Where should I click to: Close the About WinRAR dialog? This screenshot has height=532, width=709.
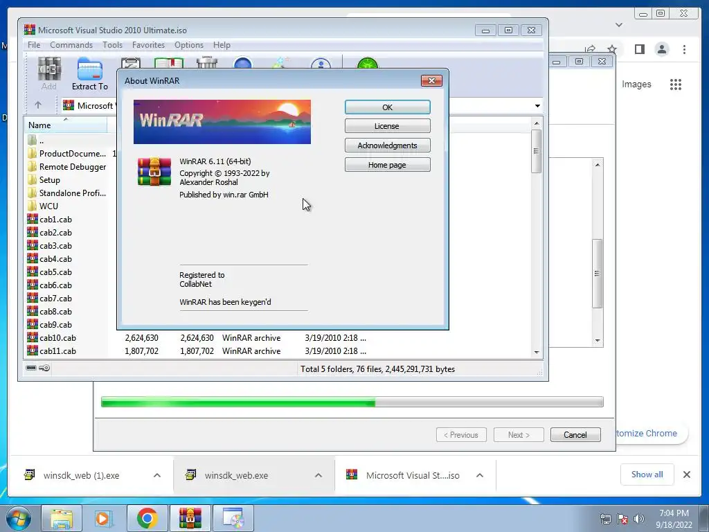[431, 80]
